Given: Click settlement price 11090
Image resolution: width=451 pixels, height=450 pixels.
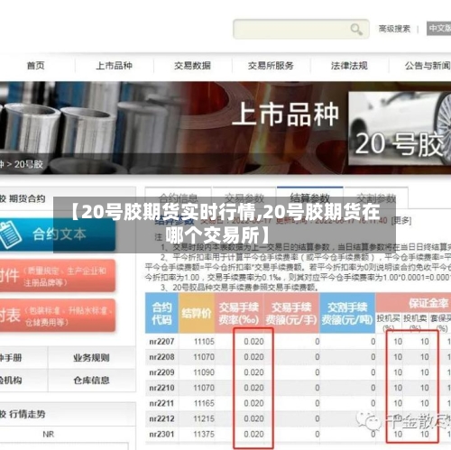Looking at the screenshot, I should click(x=204, y=372).
